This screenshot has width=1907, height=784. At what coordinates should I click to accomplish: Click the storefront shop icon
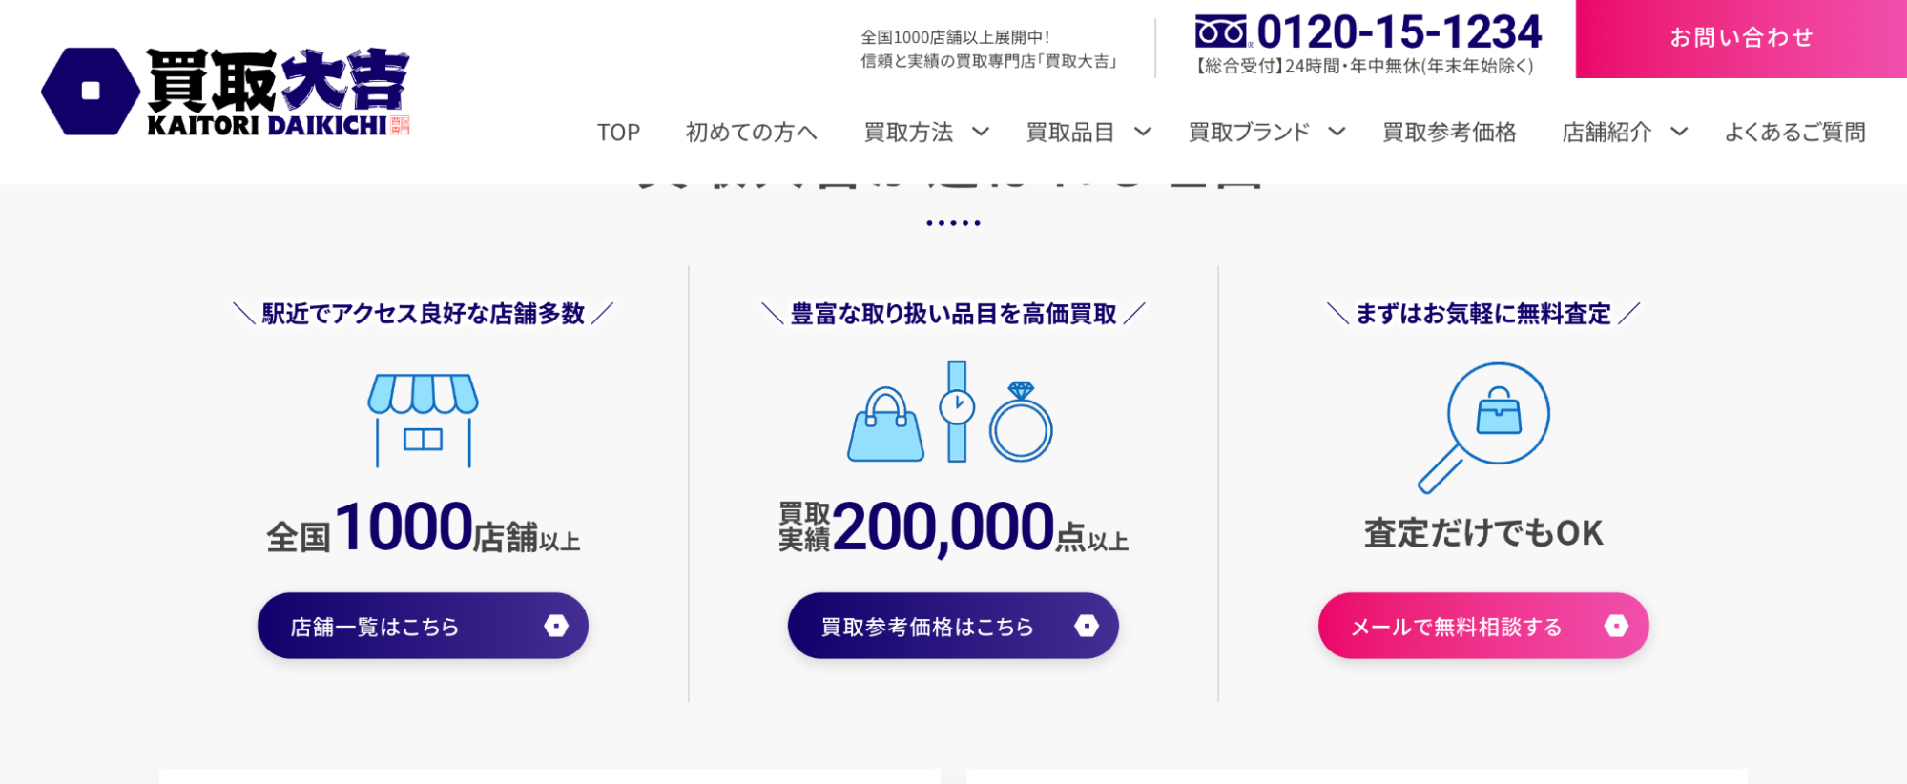(423, 420)
